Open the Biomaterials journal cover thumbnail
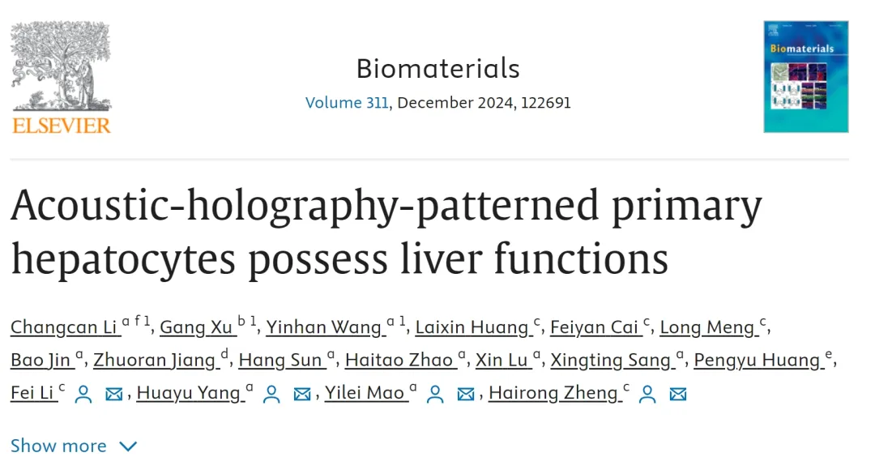 [805, 77]
